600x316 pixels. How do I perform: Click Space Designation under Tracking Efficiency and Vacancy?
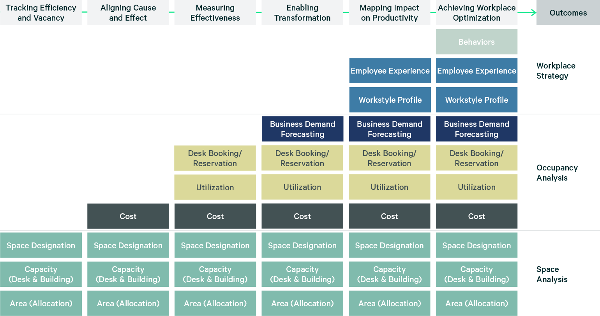(41, 245)
